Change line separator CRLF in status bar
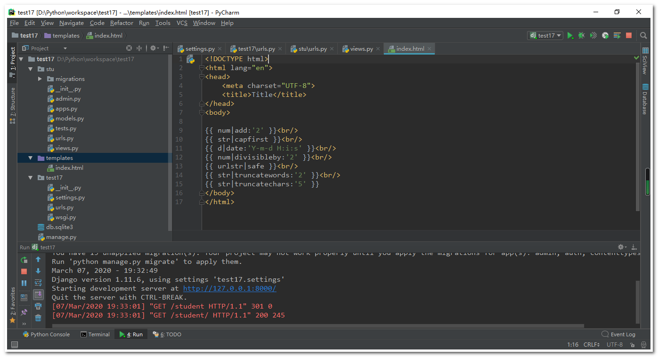This screenshot has height=357, width=658. (592, 345)
